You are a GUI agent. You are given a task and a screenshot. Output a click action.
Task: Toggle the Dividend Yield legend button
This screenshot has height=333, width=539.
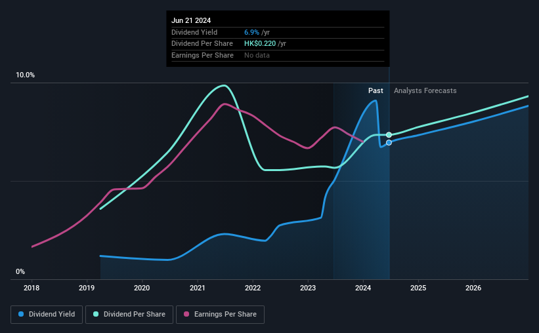coord(47,315)
